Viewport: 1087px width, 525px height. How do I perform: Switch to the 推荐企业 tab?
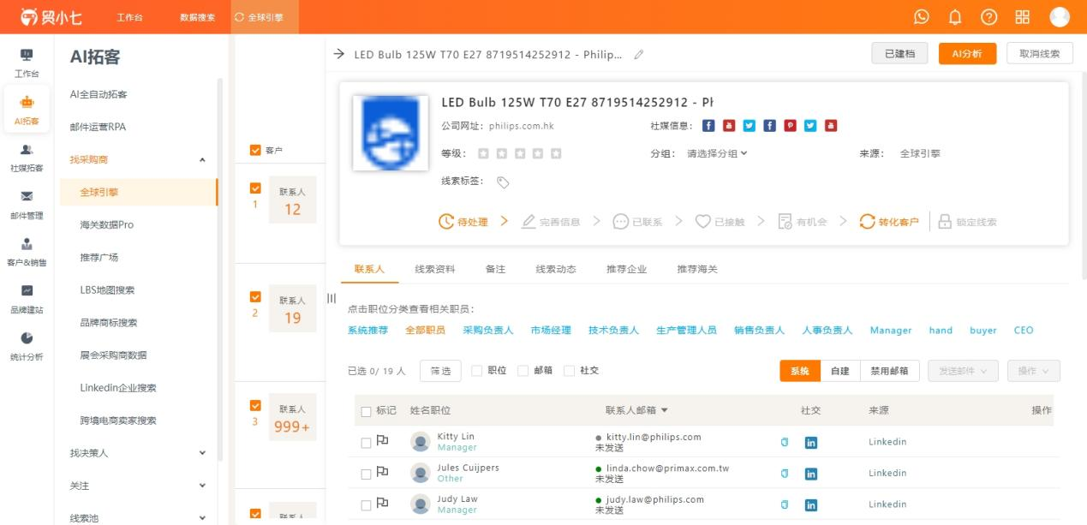tap(626, 269)
